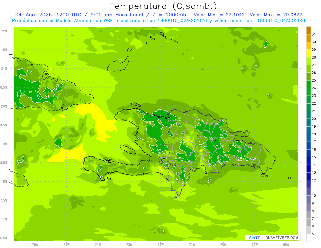Viewport: 321px width, 248px height.
Task: Click the "ONAMET/REP.DOM." credit label
Action: pyautogui.click(x=282, y=238)
